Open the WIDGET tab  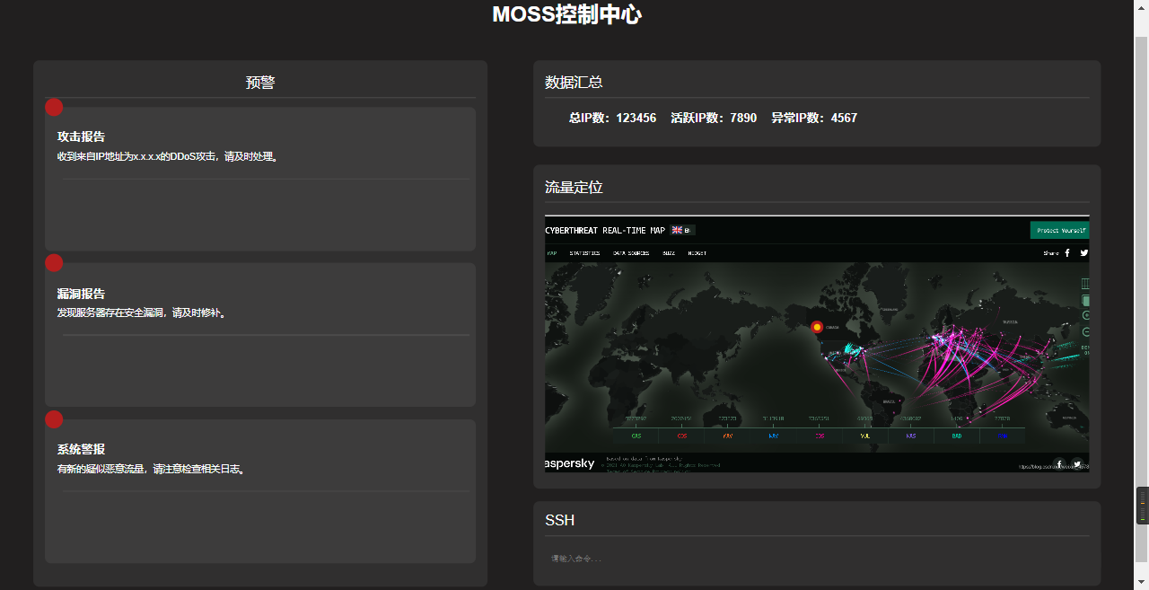click(x=697, y=253)
